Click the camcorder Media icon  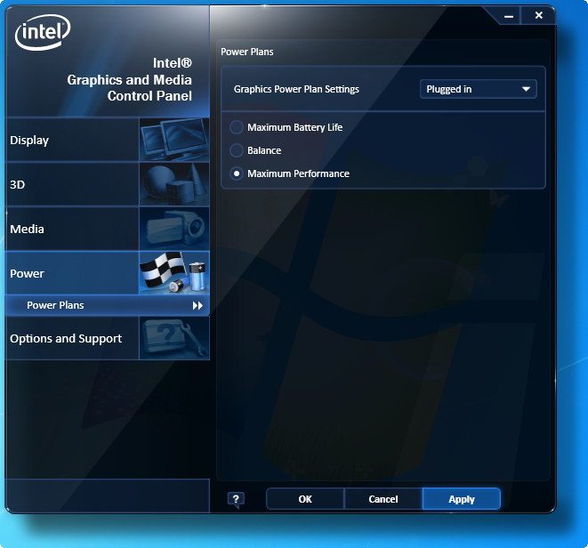click(174, 229)
